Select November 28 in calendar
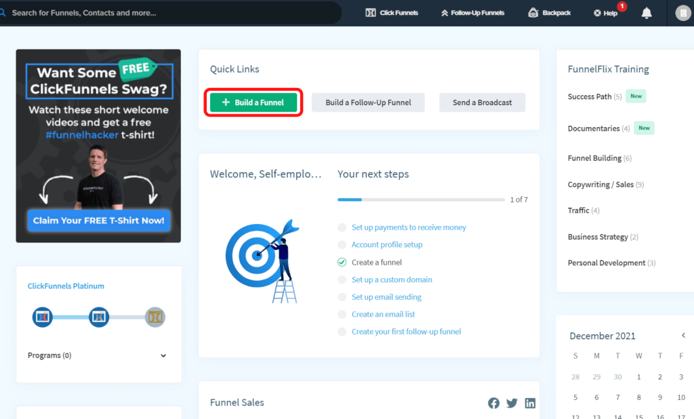Viewport: 694px width, 419px height. pyautogui.click(x=575, y=377)
